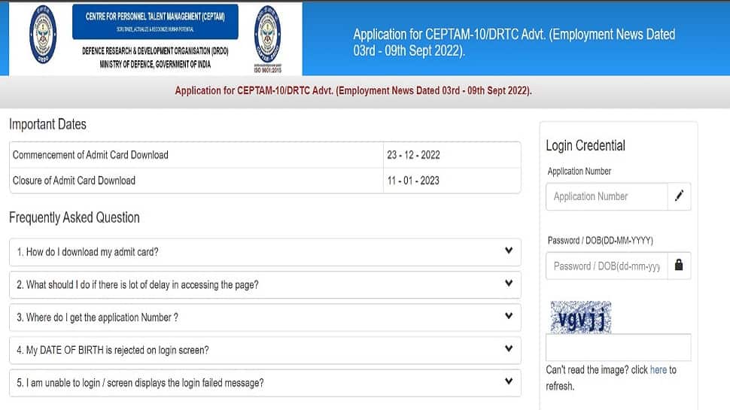Click 'Application Number' label above the field
730x410 pixels.
[579, 172]
